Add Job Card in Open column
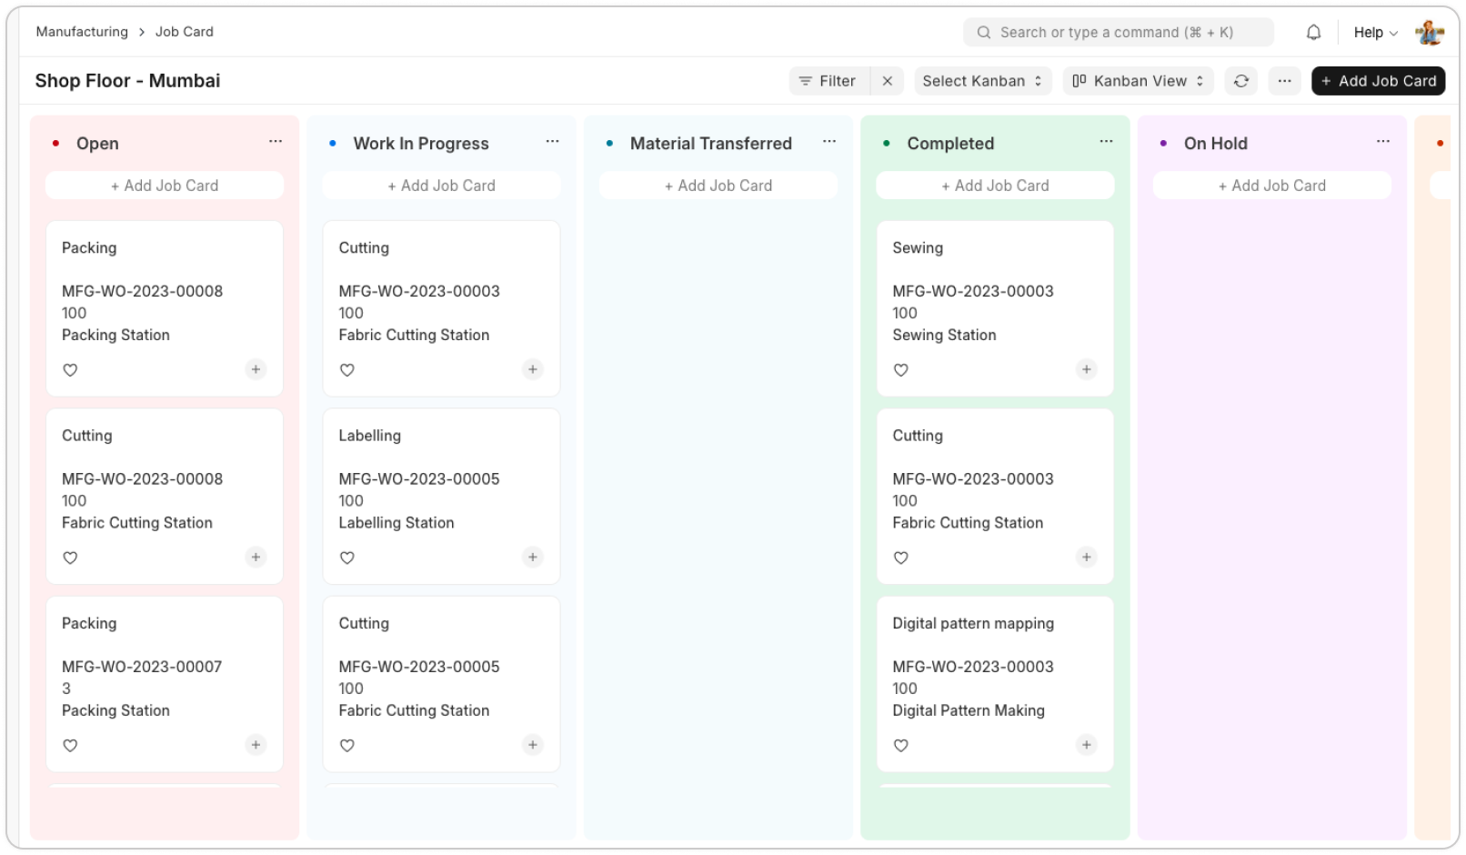 coord(165,186)
